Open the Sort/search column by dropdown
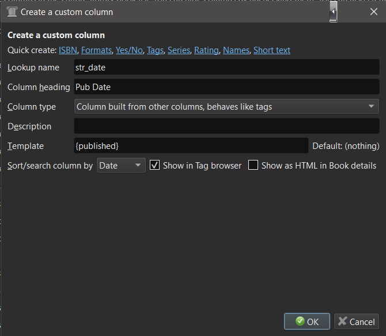 (x=121, y=166)
